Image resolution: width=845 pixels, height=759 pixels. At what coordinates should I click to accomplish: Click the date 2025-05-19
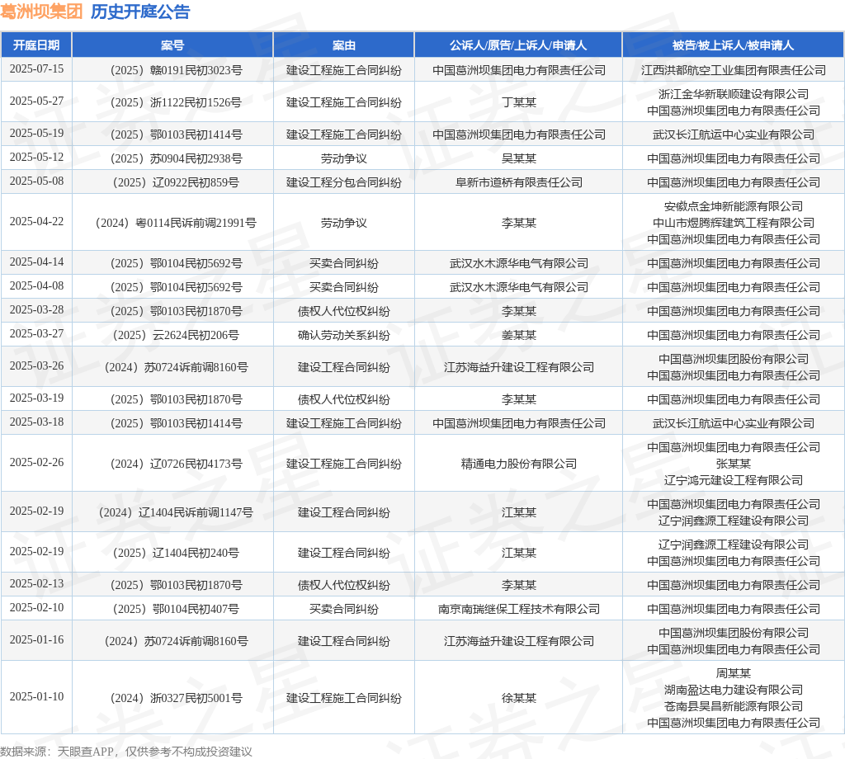36,133
